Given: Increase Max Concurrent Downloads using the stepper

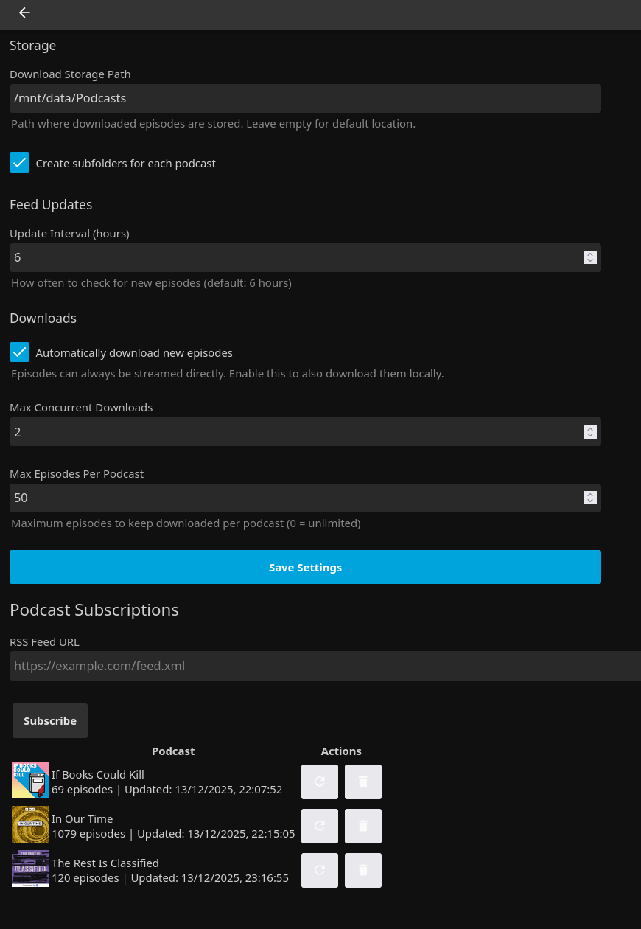Looking at the screenshot, I should tap(589, 428).
